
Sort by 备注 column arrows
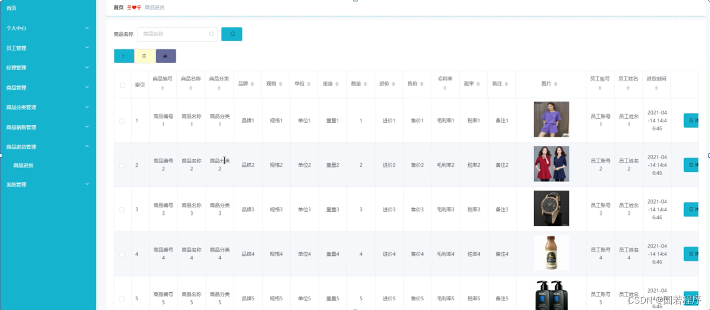click(x=506, y=84)
